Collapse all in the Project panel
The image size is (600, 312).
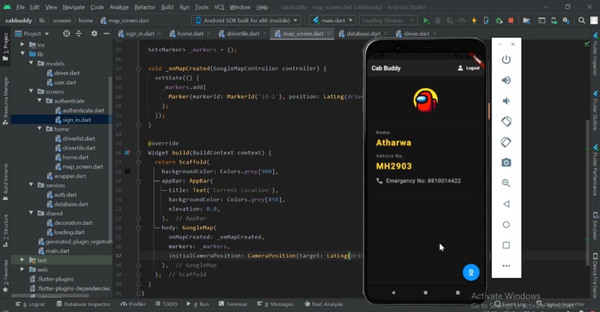[x=79, y=33]
